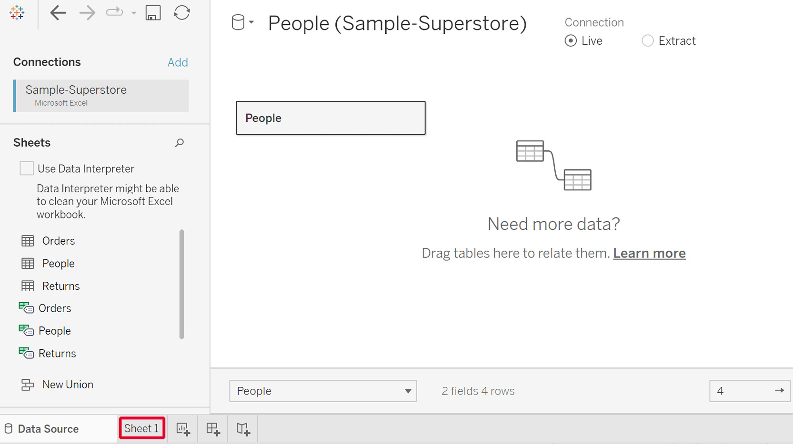The width and height of the screenshot is (793, 444).
Task: Save the workbook with floppy icon
Action: tap(153, 13)
